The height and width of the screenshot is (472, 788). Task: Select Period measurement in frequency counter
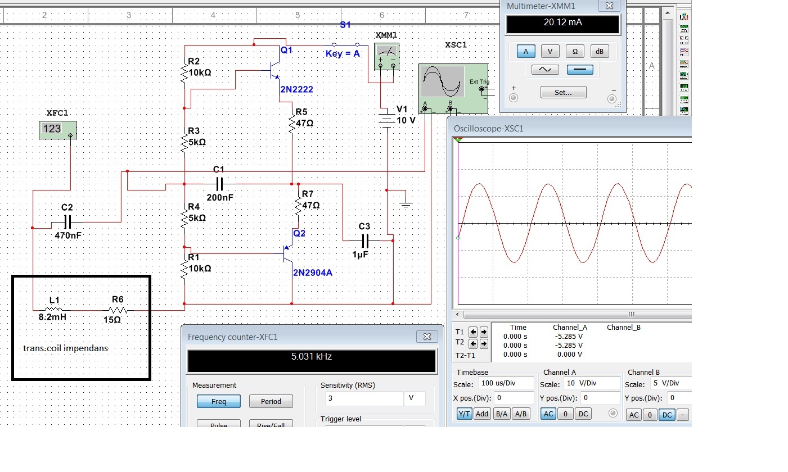point(271,402)
